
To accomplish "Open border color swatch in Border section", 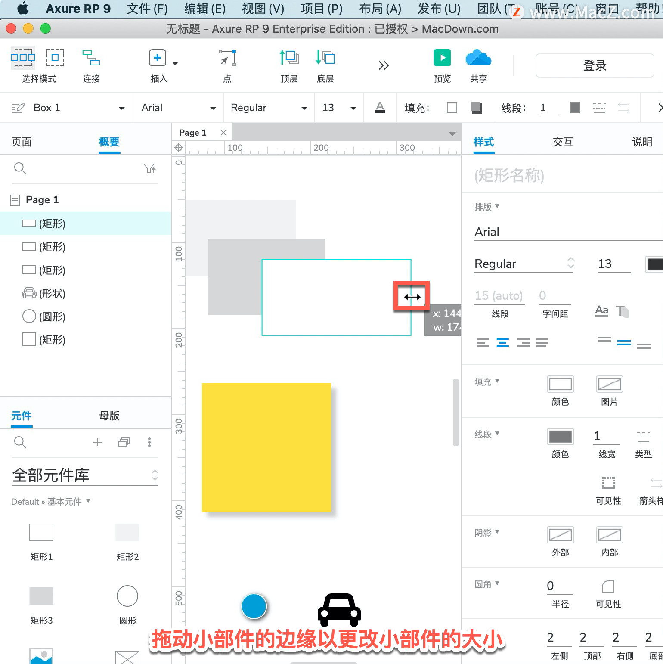I will point(560,437).
